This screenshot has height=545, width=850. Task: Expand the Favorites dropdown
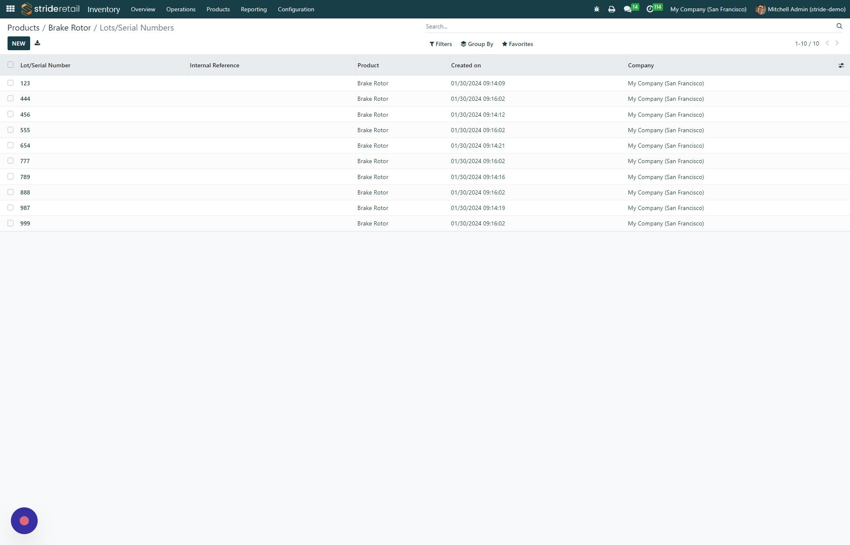518,44
